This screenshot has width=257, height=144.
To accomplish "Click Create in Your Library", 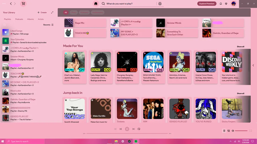I will 42,13.
